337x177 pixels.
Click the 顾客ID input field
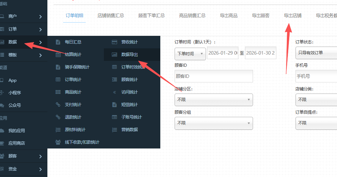[213, 76]
